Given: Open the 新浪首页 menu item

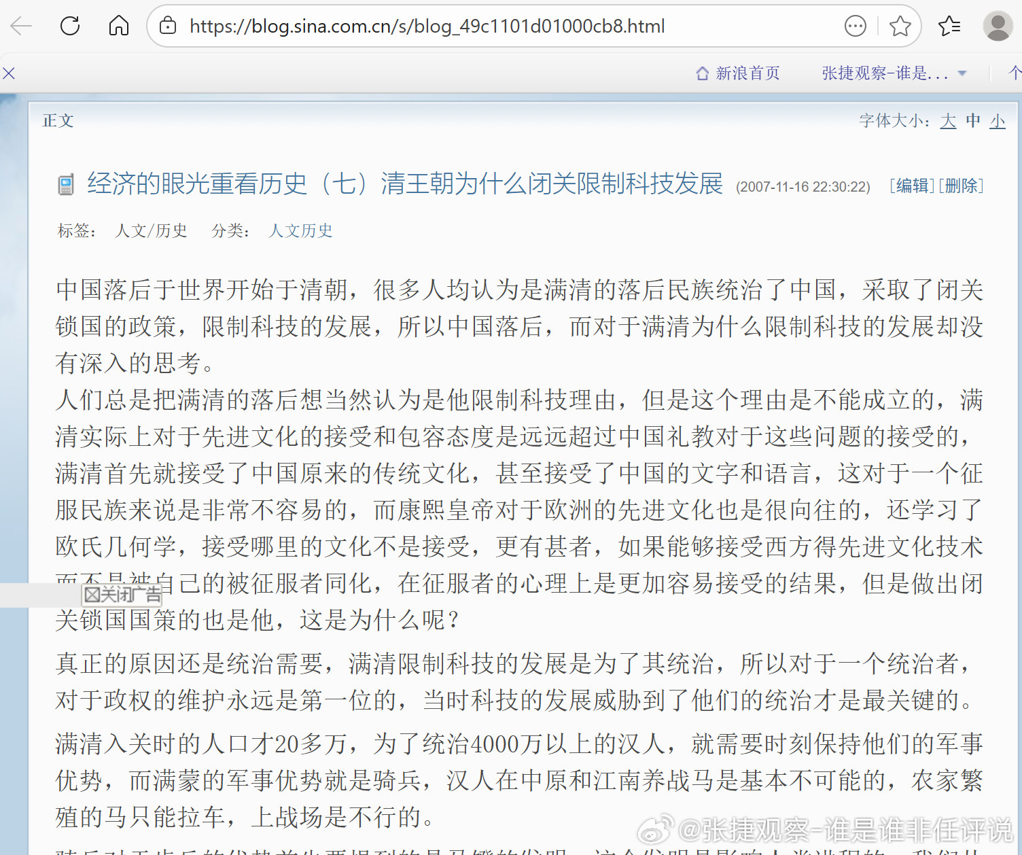Looking at the screenshot, I should 747,73.
